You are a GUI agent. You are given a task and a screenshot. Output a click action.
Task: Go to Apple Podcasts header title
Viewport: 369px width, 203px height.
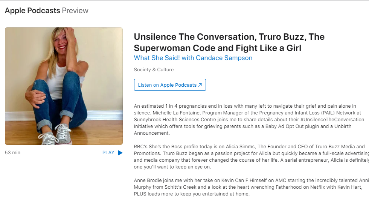[32, 11]
